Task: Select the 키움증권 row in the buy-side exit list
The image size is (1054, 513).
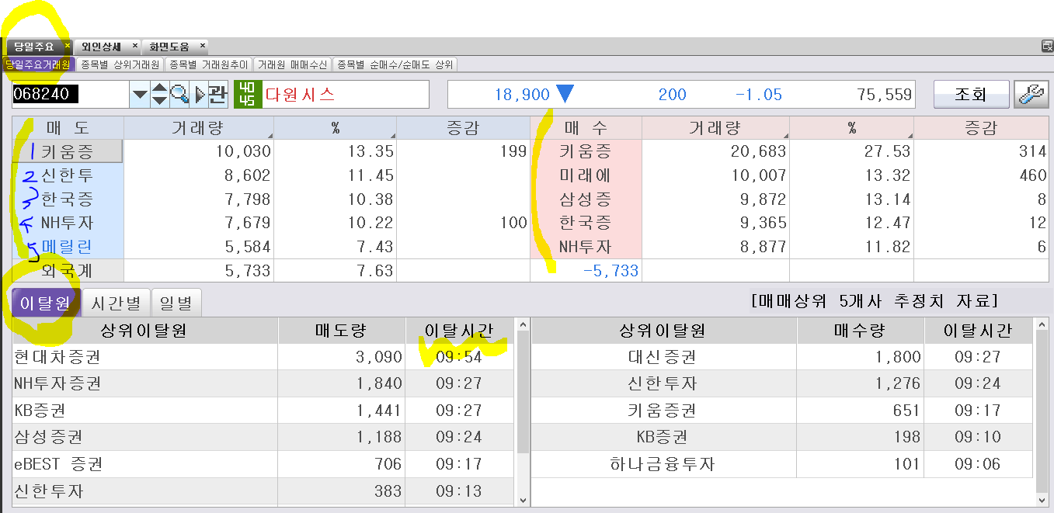Action: [x=783, y=410]
